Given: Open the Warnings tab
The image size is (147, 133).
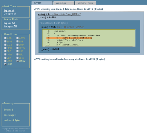Looking at the screenshot, I should pyautogui.click(x=64, y=3).
